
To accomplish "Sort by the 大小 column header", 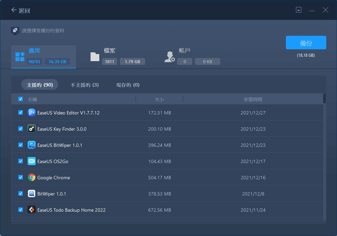I will 159,99.
